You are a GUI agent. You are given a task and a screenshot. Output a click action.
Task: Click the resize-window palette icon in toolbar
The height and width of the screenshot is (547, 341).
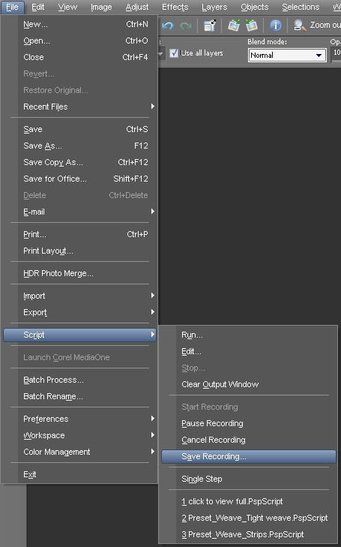(210, 25)
